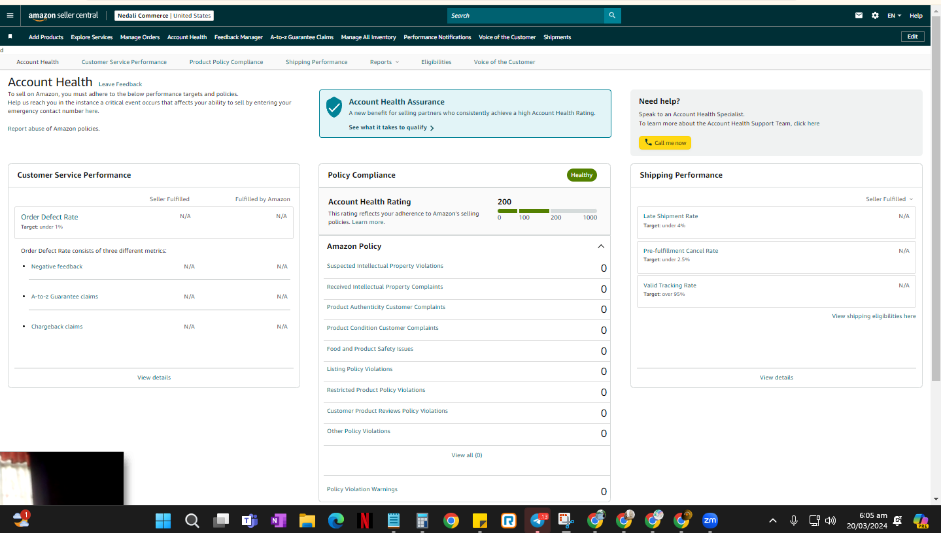This screenshot has width=941, height=533.
Task: Open Windows taskbar search
Action: tap(192, 521)
